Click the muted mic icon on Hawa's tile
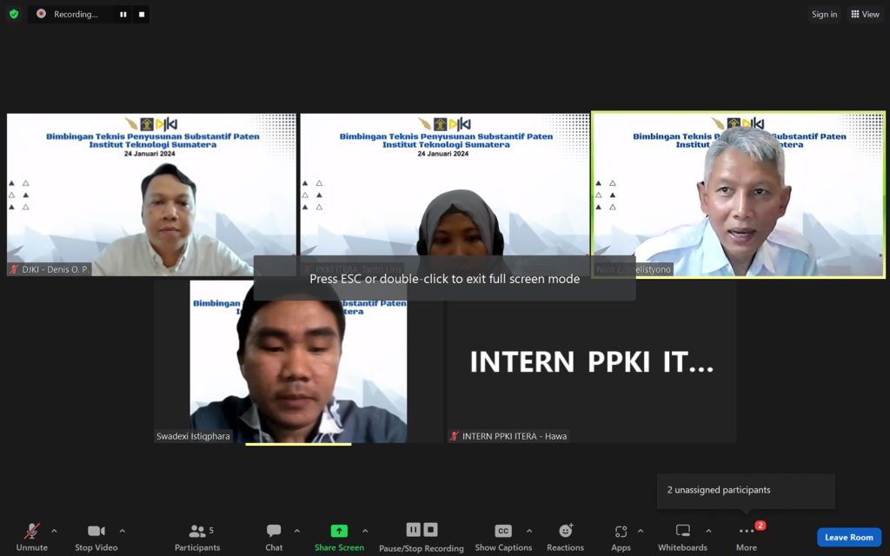 click(454, 436)
